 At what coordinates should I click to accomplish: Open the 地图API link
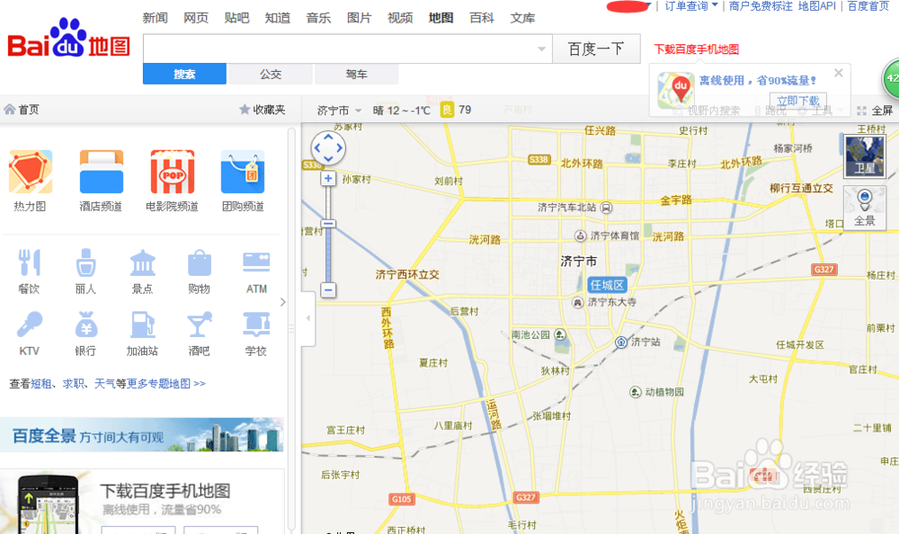pos(817,6)
